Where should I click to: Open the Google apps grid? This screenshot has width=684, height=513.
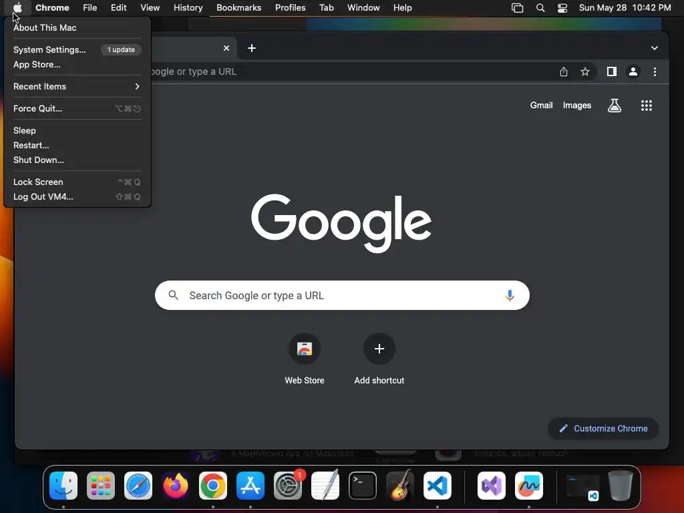pyautogui.click(x=646, y=105)
